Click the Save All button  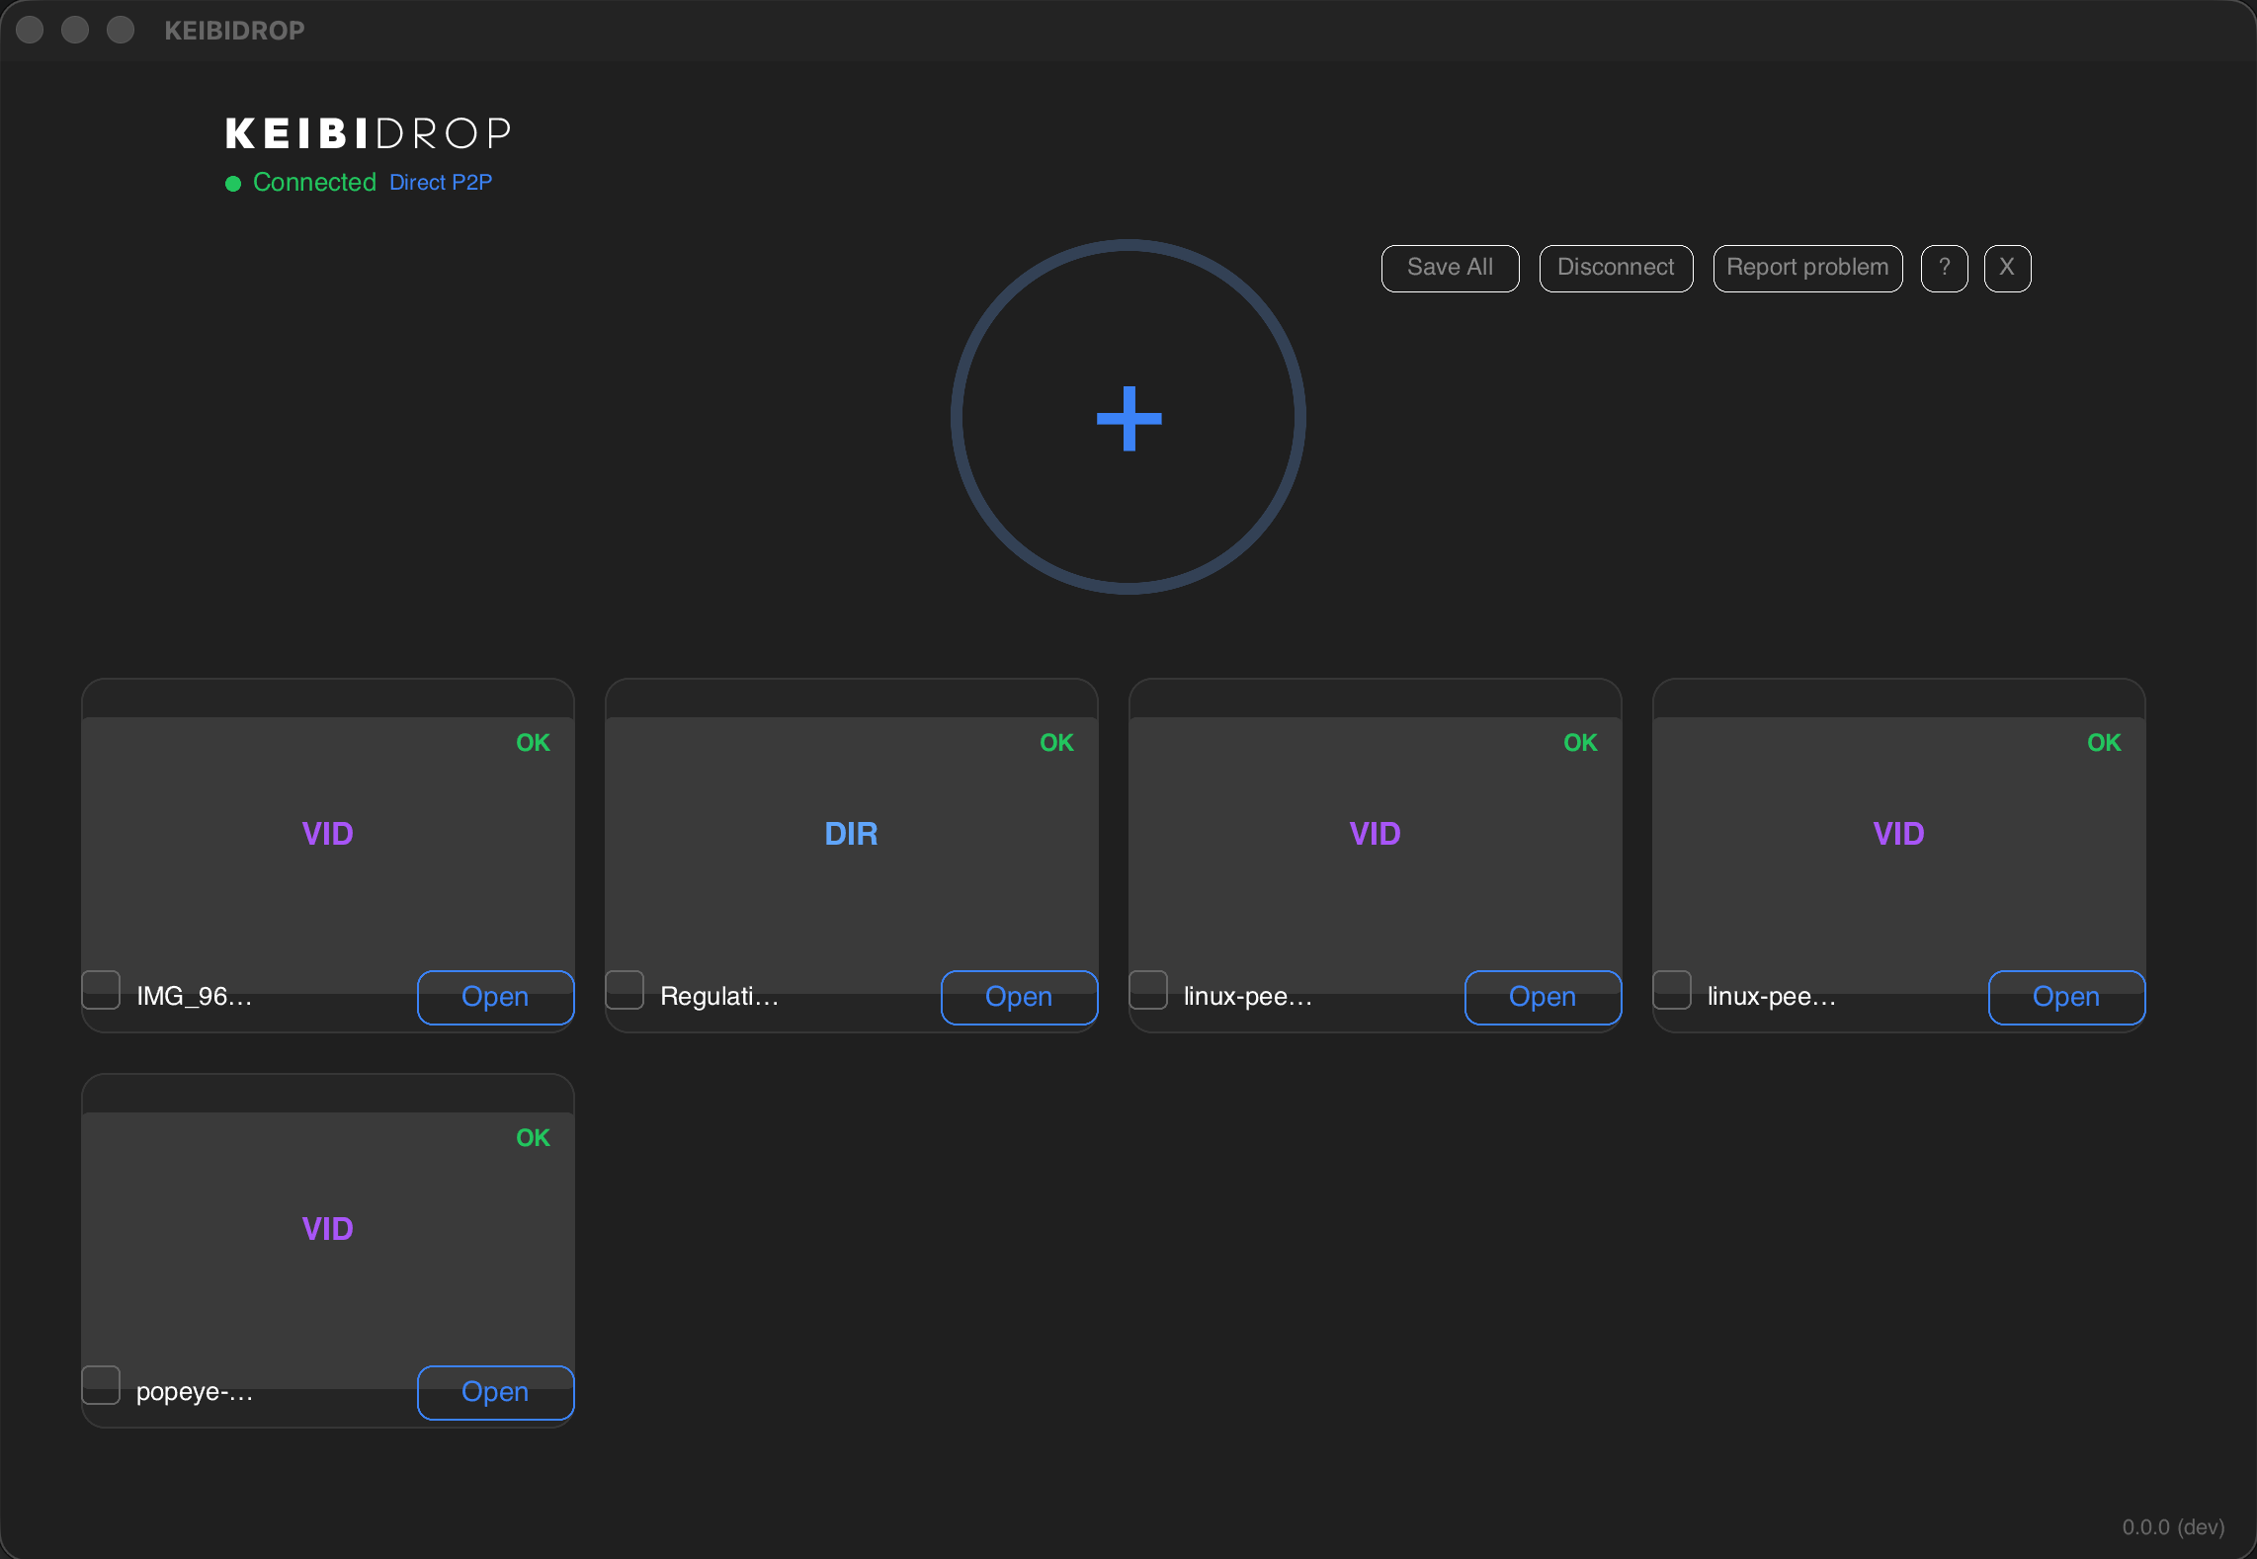1449,268
